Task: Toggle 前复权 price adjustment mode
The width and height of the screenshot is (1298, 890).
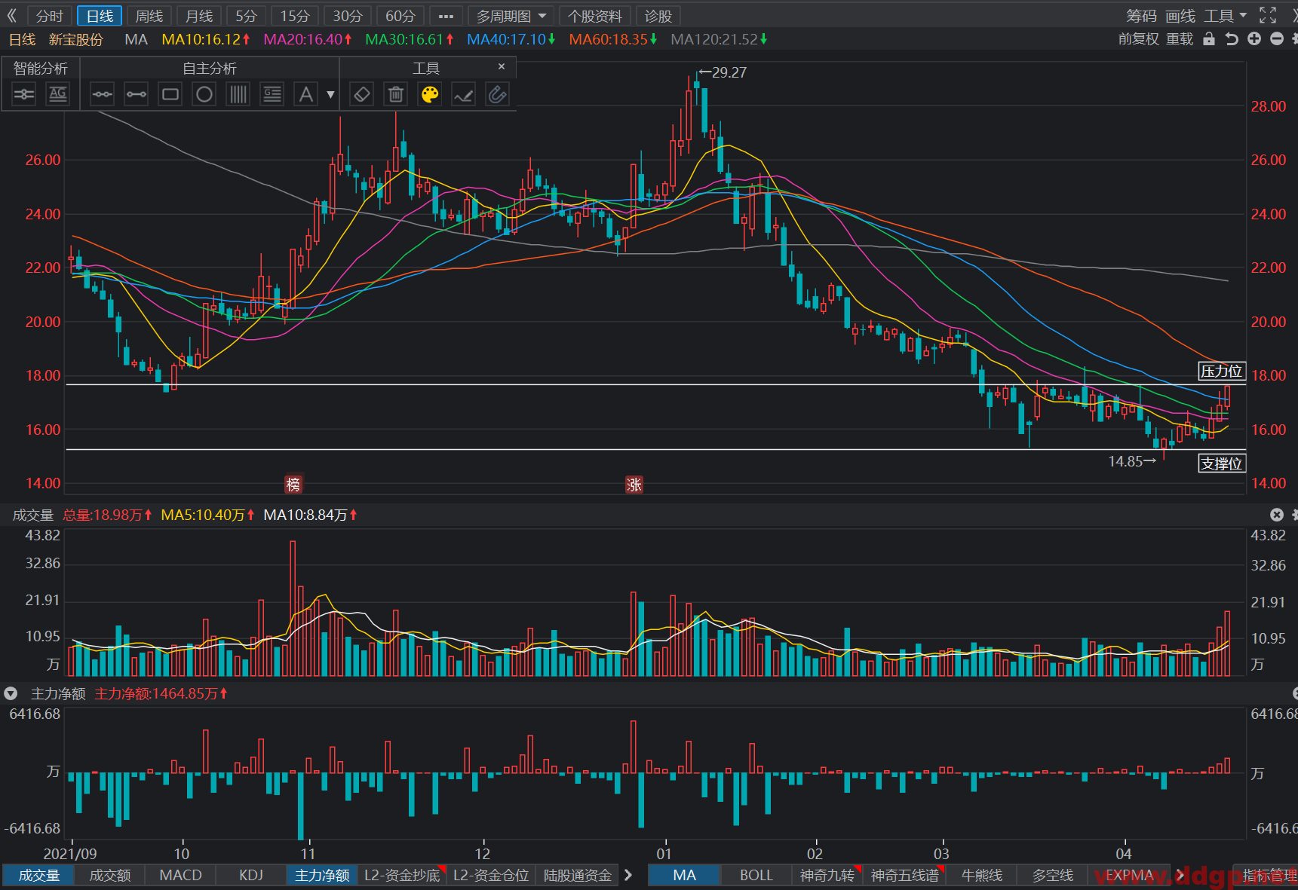Action: click(x=1138, y=39)
